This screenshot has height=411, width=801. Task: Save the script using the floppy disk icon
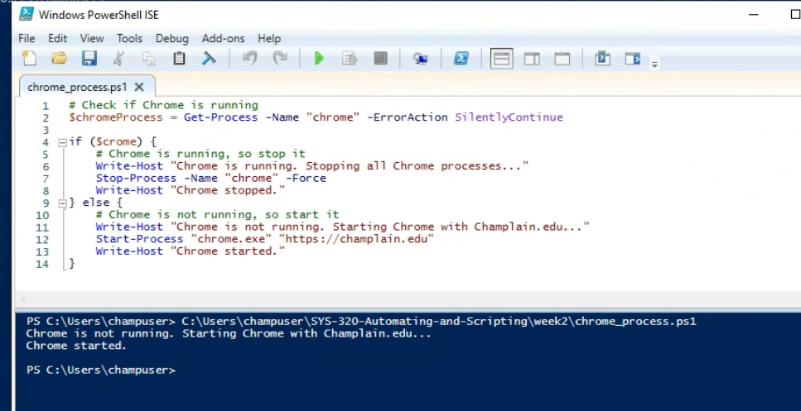pos(89,59)
